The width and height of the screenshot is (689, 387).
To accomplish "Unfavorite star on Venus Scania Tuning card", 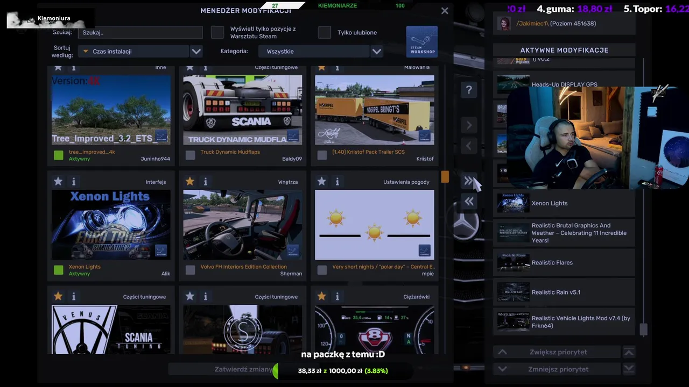I will coord(58,296).
